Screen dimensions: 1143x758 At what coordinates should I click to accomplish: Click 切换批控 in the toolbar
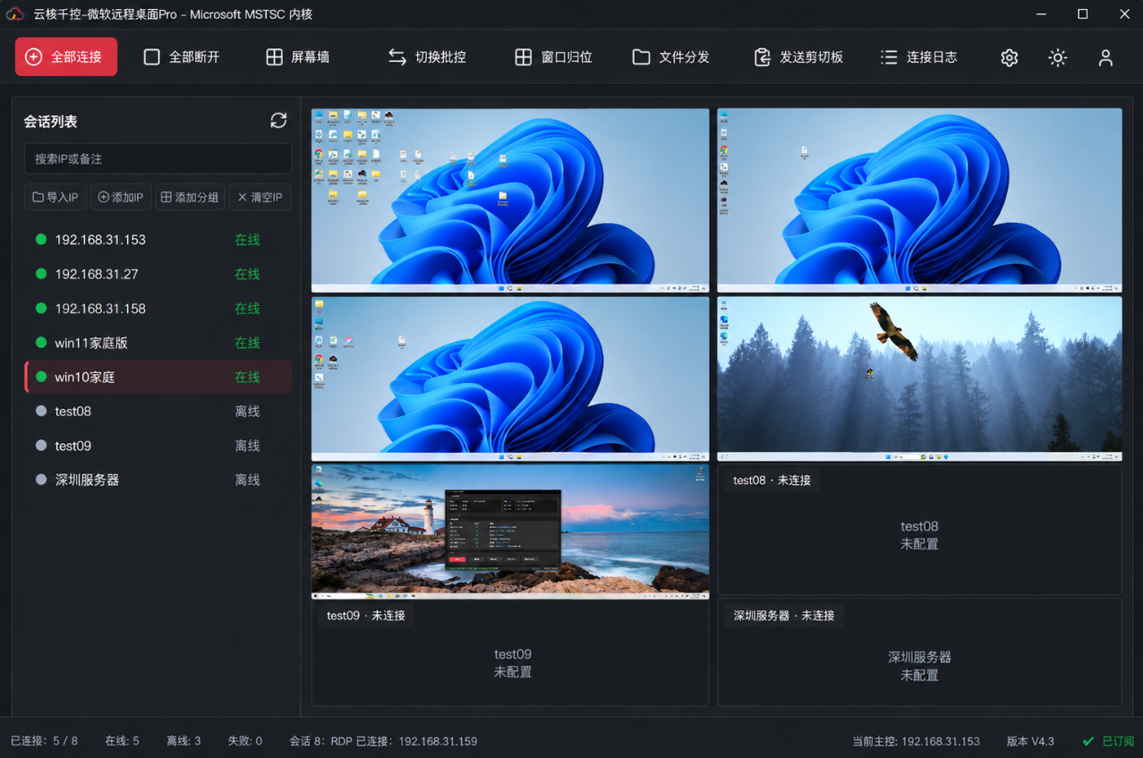coord(427,56)
